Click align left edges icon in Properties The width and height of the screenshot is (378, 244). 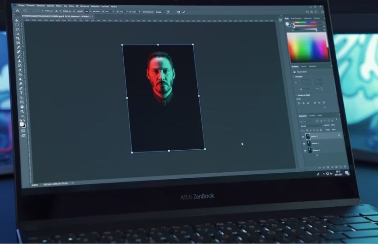pos(299,103)
